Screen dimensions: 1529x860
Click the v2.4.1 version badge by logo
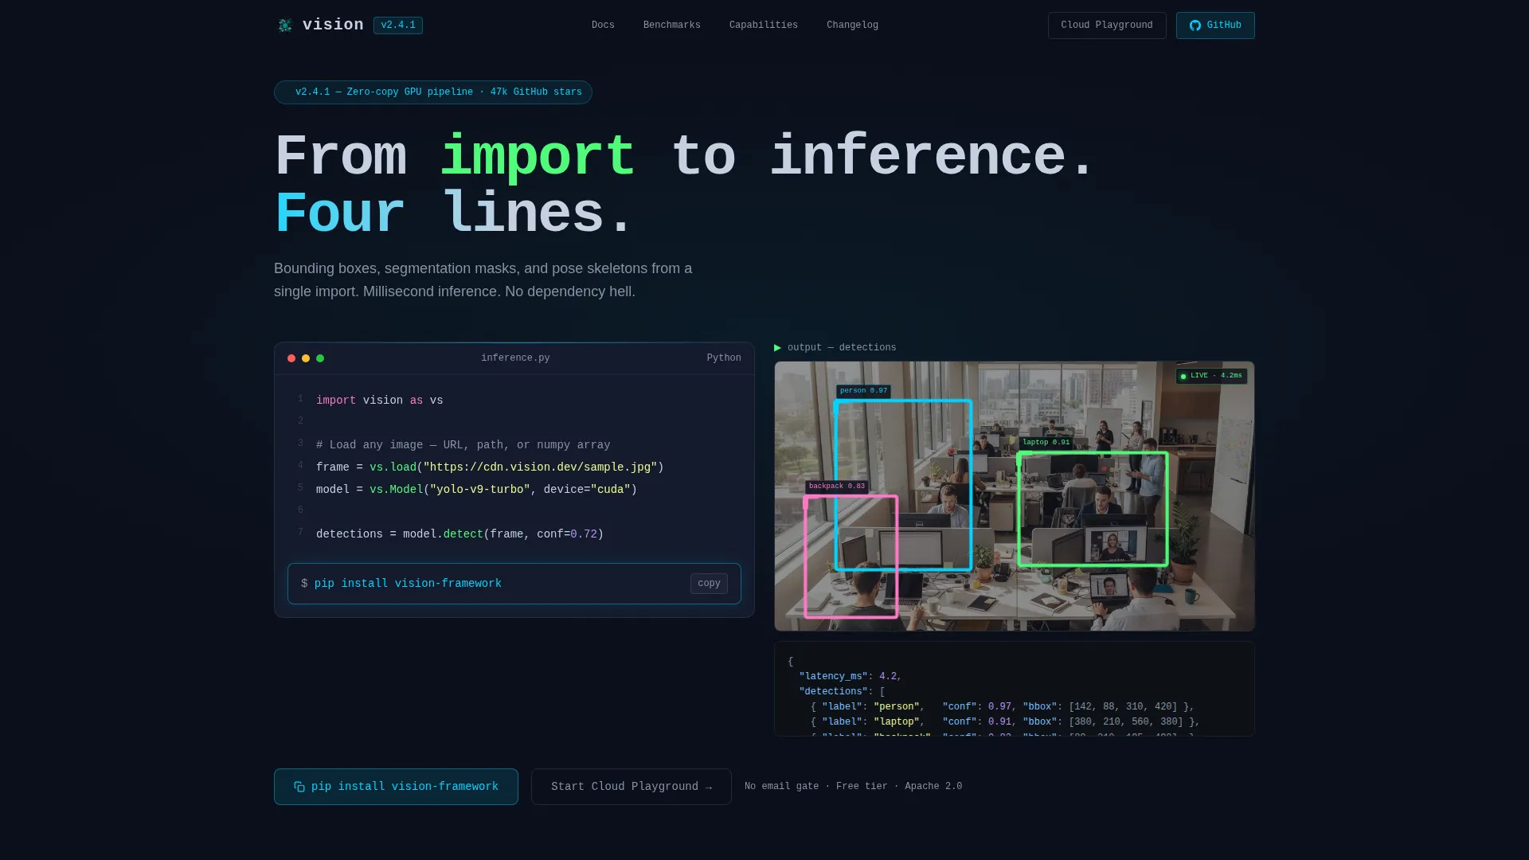[398, 25]
